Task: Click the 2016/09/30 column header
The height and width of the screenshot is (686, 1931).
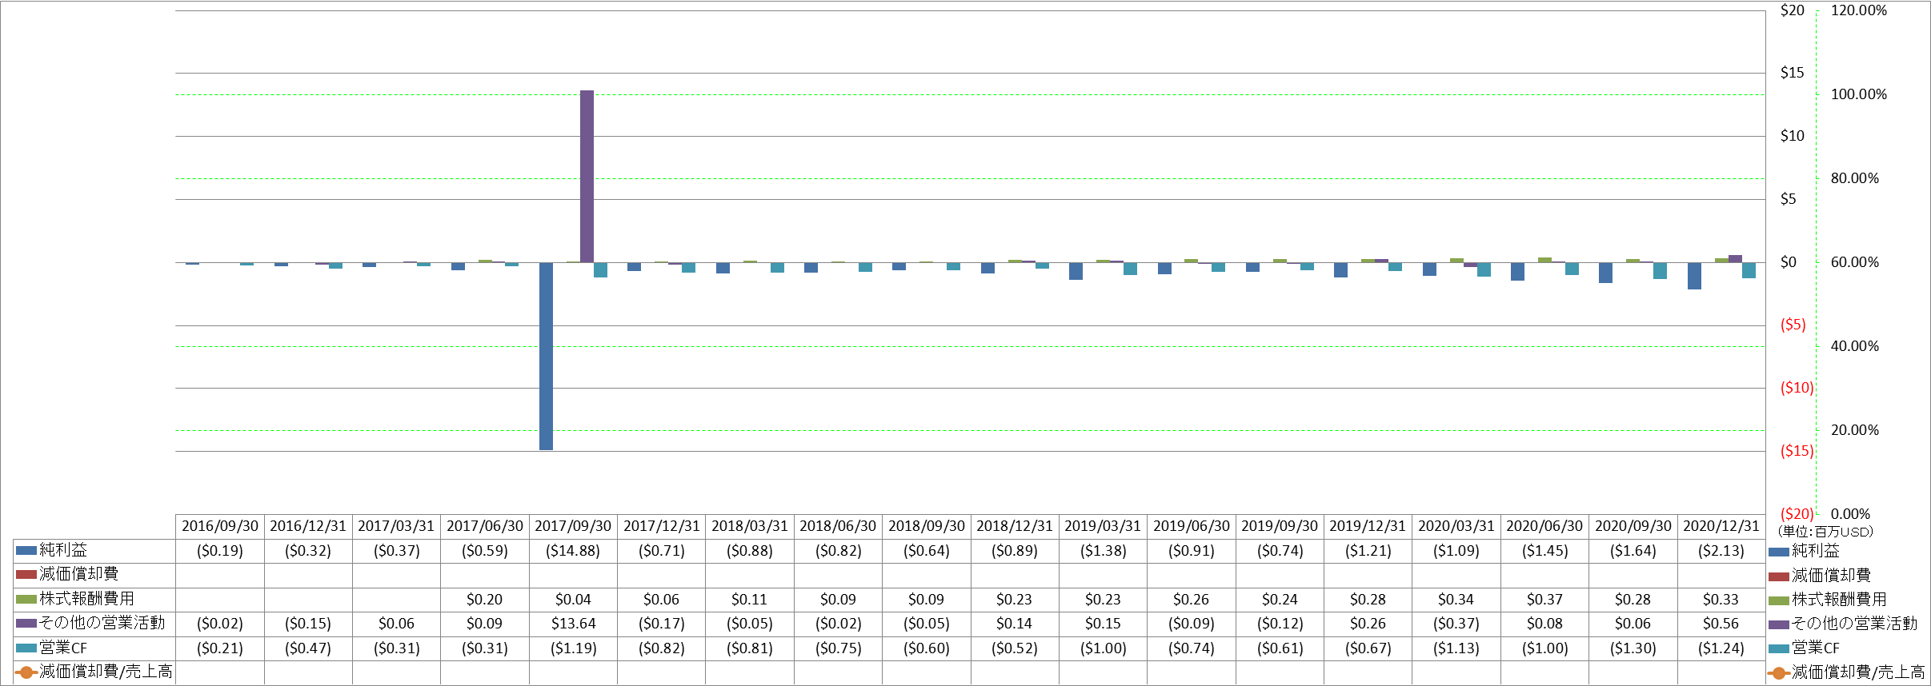Action: coord(220,526)
